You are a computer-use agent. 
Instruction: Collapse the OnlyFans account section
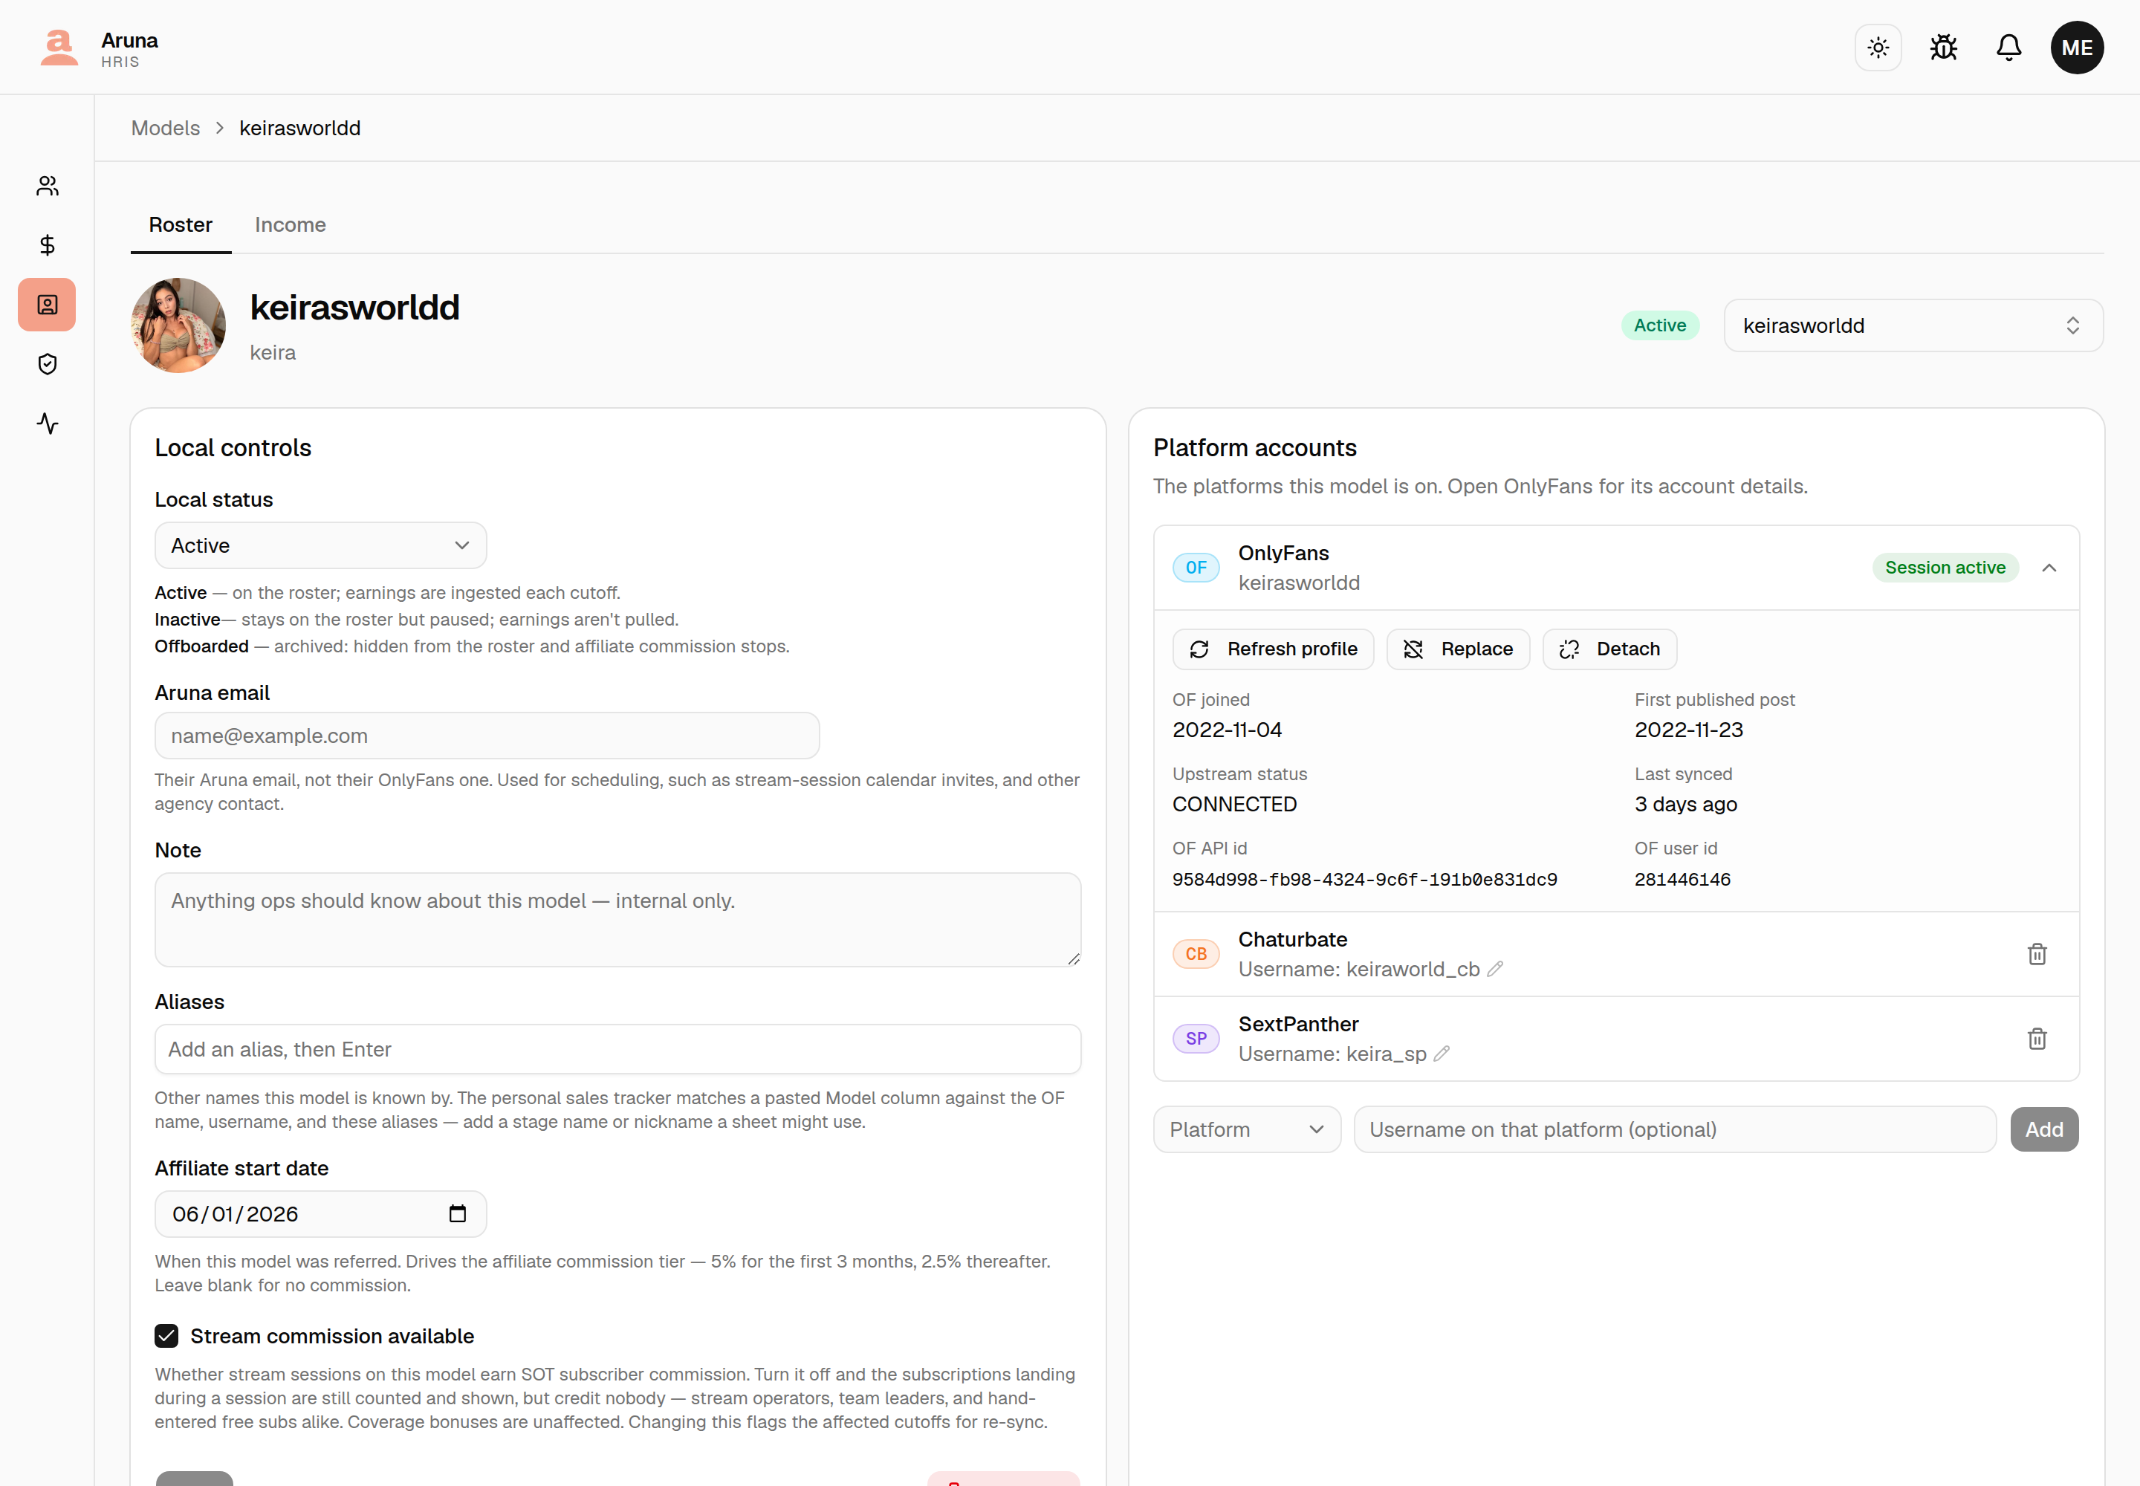coord(2049,568)
